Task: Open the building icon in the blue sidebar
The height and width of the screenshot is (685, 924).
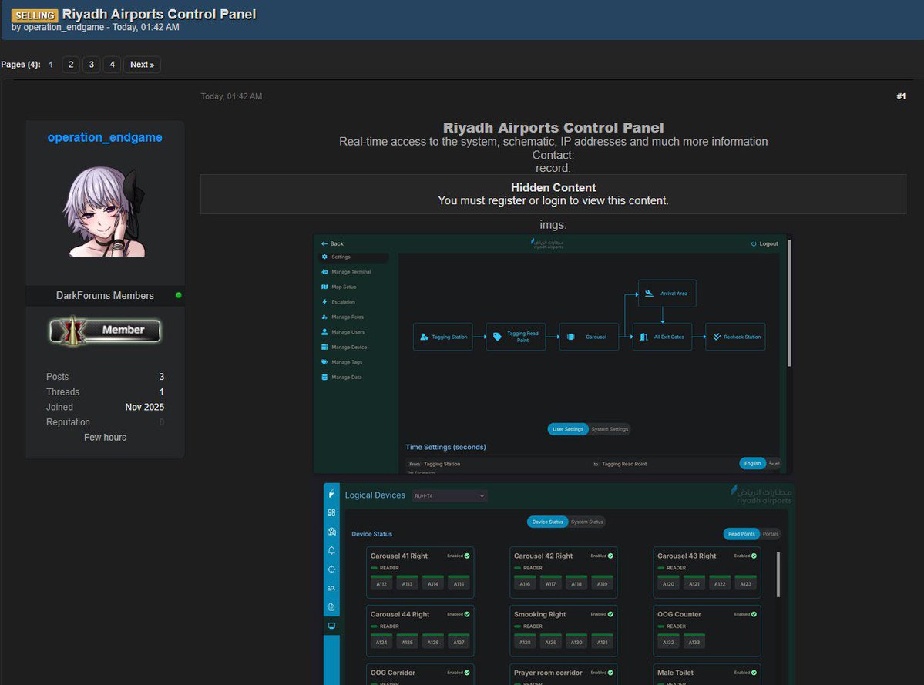Action: (x=332, y=532)
